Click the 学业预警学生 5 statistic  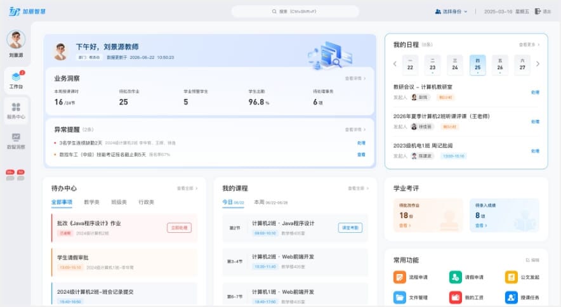(x=195, y=97)
